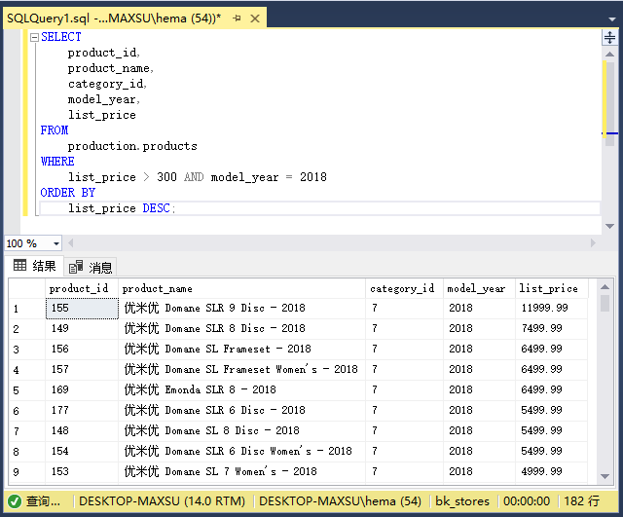Click the editor split-window handle icon

(x=609, y=38)
